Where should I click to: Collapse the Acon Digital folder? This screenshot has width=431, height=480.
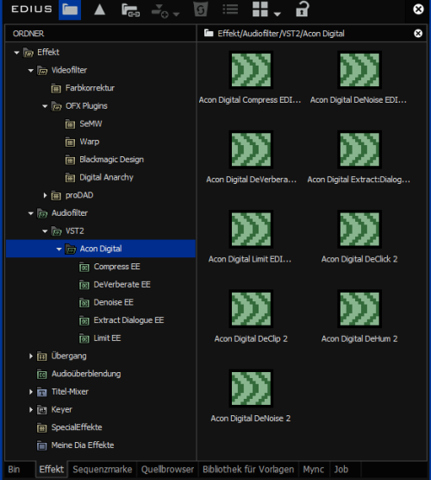tap(59, 249)
